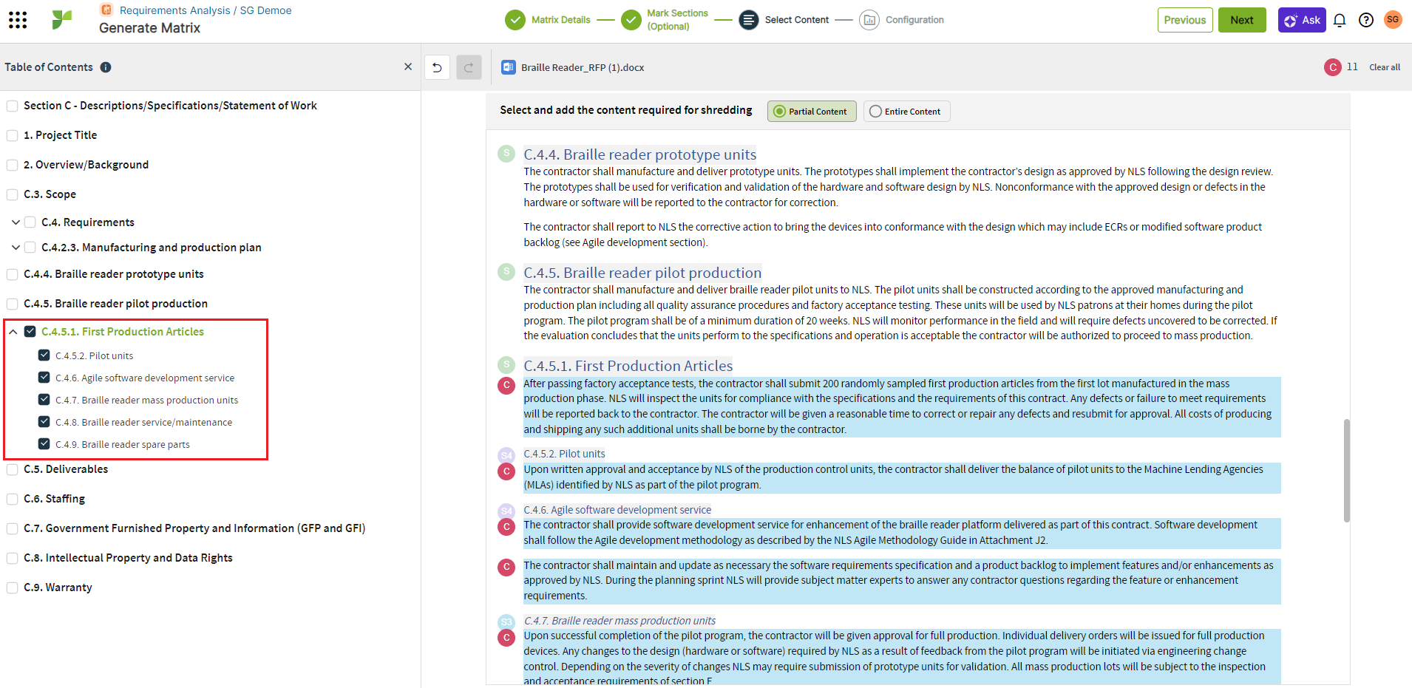Open Requirements Analysis / SG Demoe breadcrumb
1412x688 pixels.
[206, 10]
